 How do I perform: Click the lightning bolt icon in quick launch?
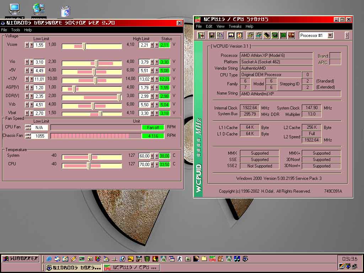(74, 259)
